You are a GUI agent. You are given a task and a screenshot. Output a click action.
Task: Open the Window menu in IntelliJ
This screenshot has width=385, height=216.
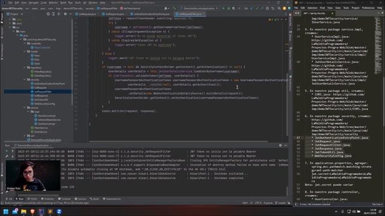click(x=93, y=2)
